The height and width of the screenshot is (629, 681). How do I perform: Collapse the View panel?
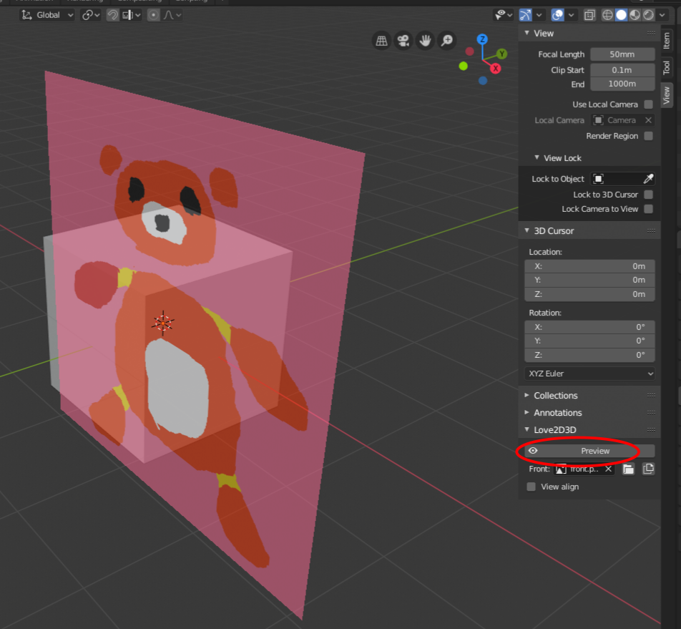tap(526, 33)
